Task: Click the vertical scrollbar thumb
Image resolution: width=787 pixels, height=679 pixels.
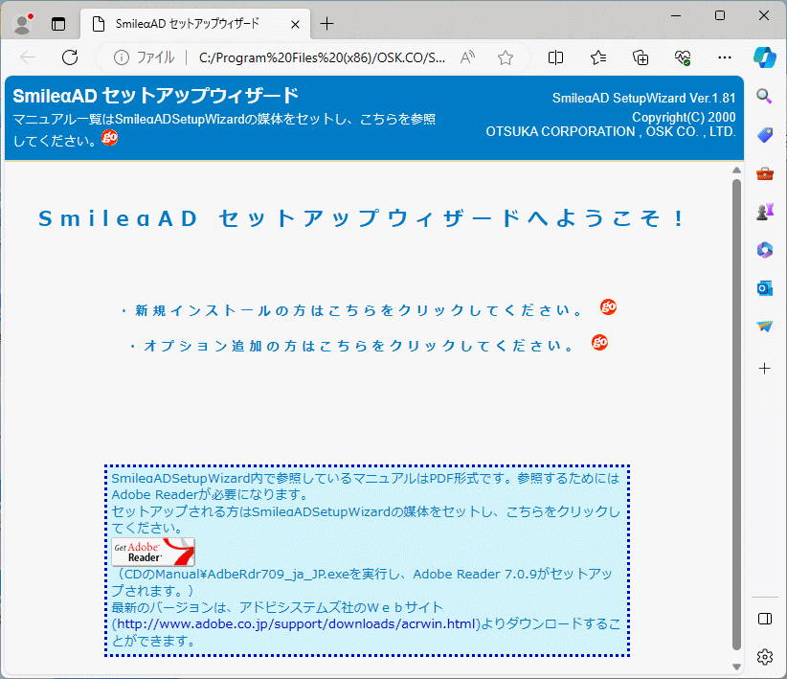Action: coord(736,415)
